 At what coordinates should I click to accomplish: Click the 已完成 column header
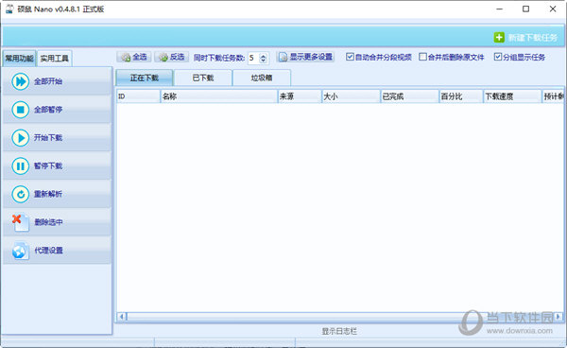410,96
